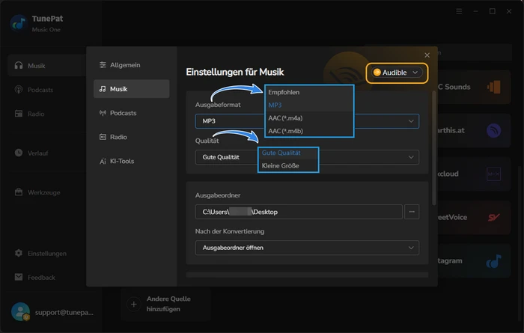Click the podcast icon in the main sidebar
524x333 pixels.
(19, 90)
